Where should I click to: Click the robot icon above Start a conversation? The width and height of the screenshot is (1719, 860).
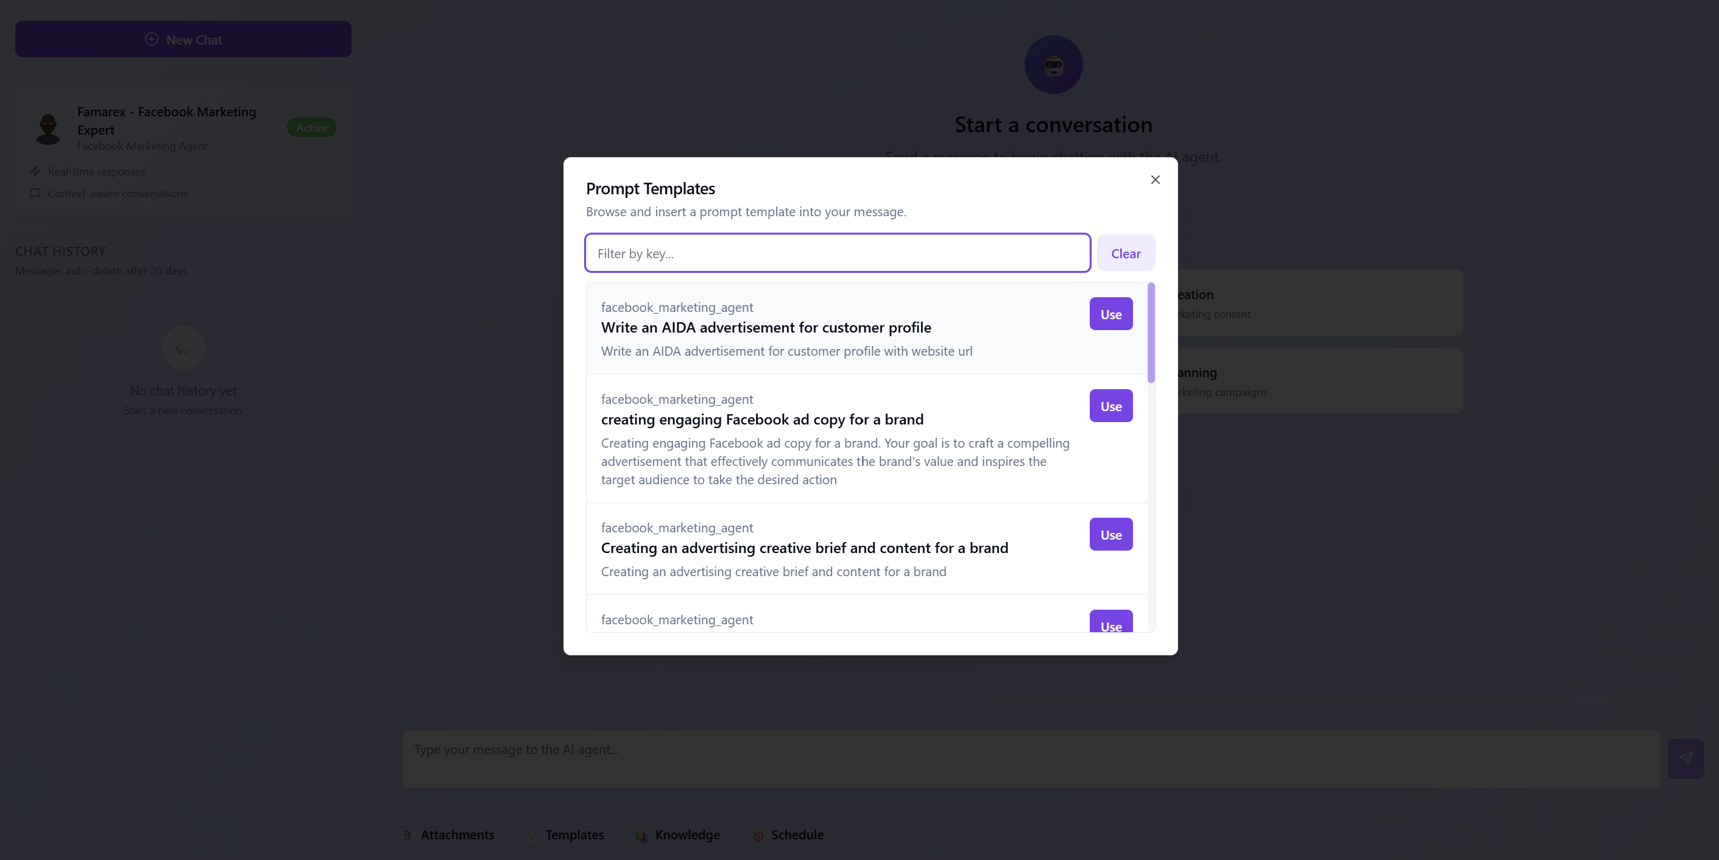[1053, 65]
